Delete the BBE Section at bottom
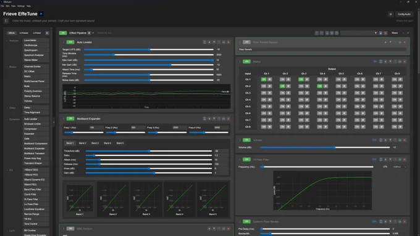420x236 pixels. [x=229, y=229]
